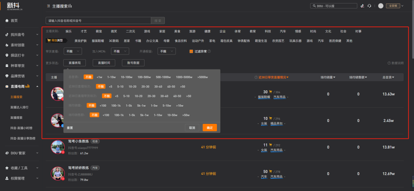Viewport: 414px width, 191px height.
Task: Open 驾考娇娇教练 avatar thumbnail
Action: coord(58,174)
